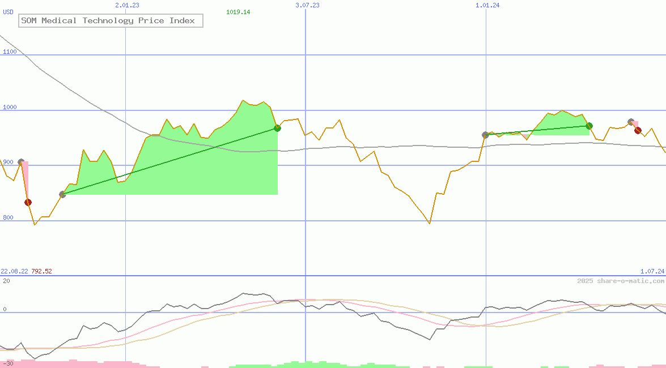
Task: Click the 20 indicator scale label
Action: [x=6, y=281]
